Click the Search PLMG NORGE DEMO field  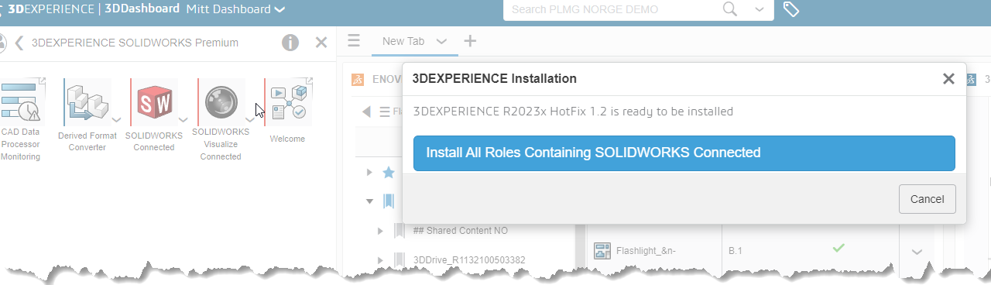coord(612,9)
